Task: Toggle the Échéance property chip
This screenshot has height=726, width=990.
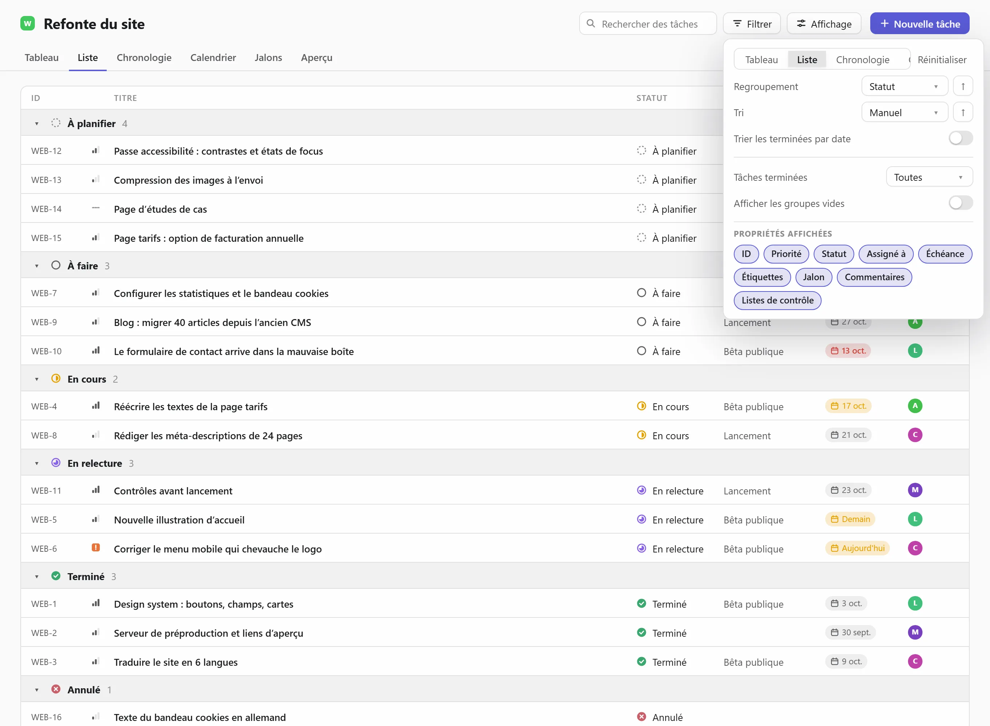Action: click(x=945, y=254)
